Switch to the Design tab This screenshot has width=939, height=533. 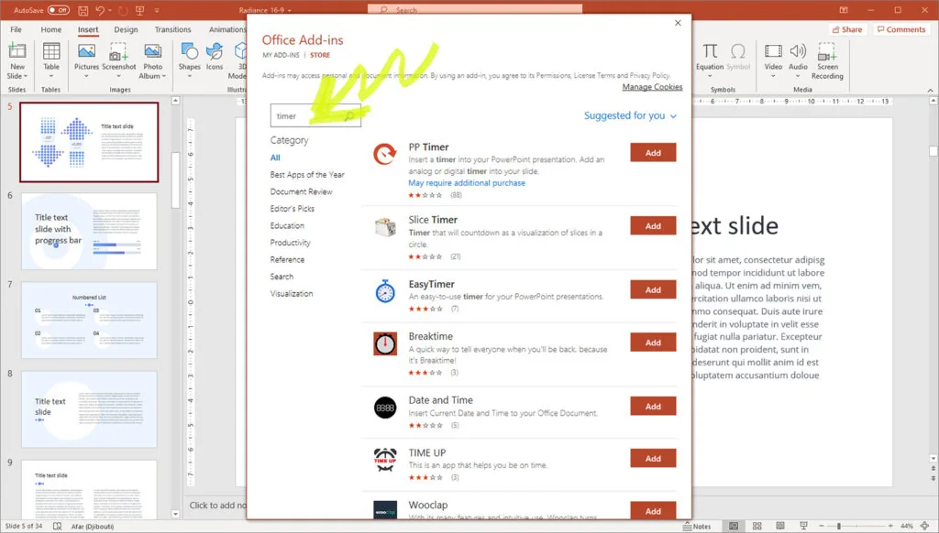126,29
